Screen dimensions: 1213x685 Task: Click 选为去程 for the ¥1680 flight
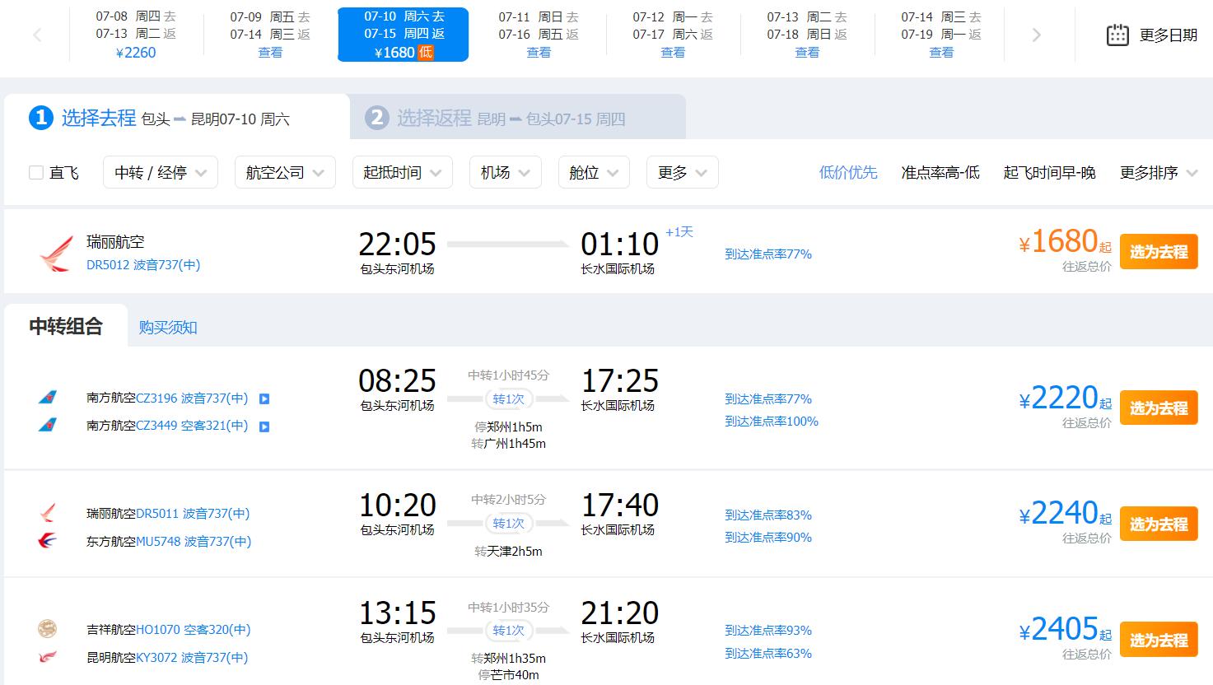point(1158,251)
